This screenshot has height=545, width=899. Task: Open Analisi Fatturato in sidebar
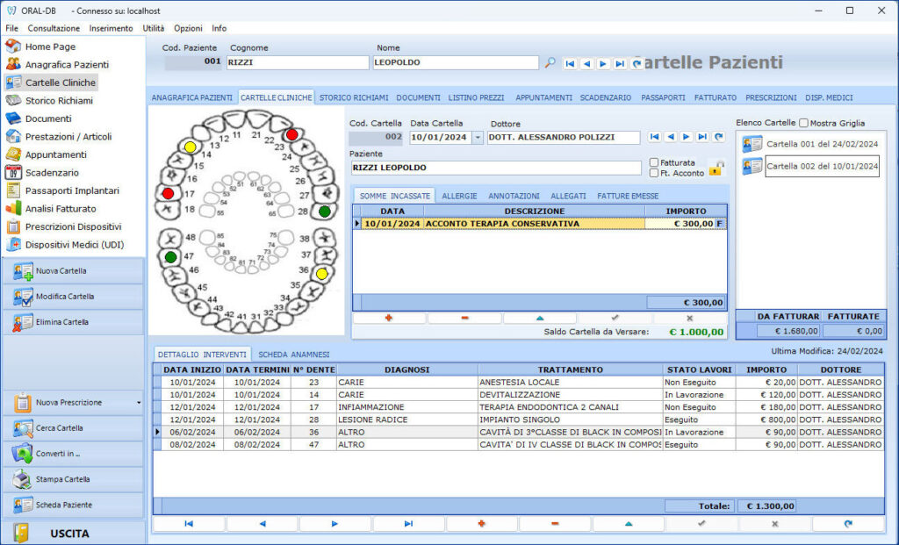click(x=61, y=209)
